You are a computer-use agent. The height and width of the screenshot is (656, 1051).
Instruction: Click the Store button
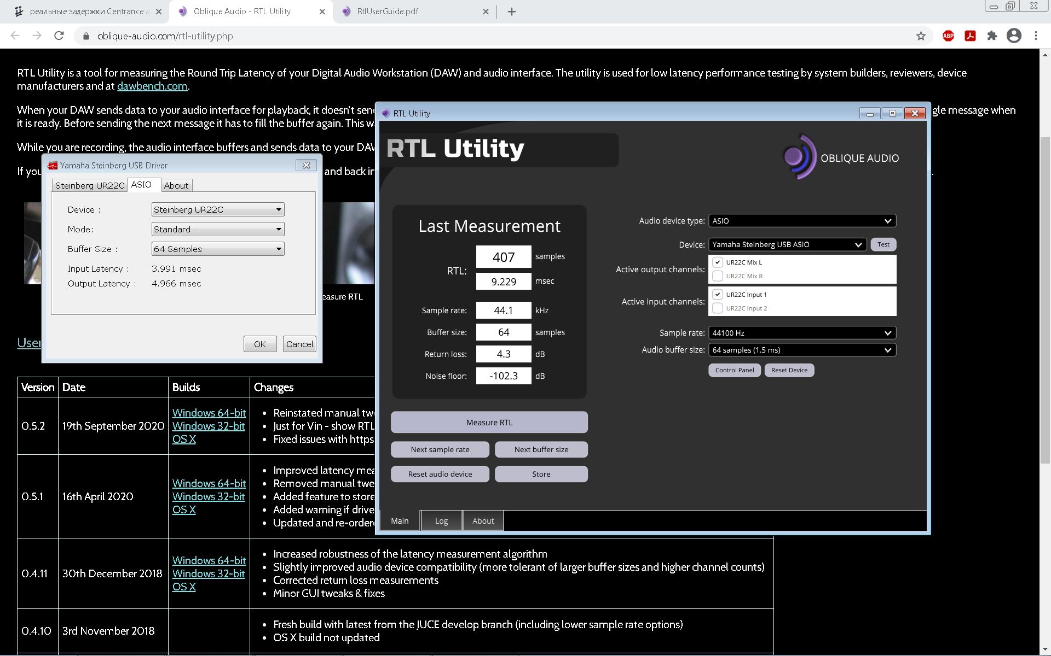tap(541, 474)
